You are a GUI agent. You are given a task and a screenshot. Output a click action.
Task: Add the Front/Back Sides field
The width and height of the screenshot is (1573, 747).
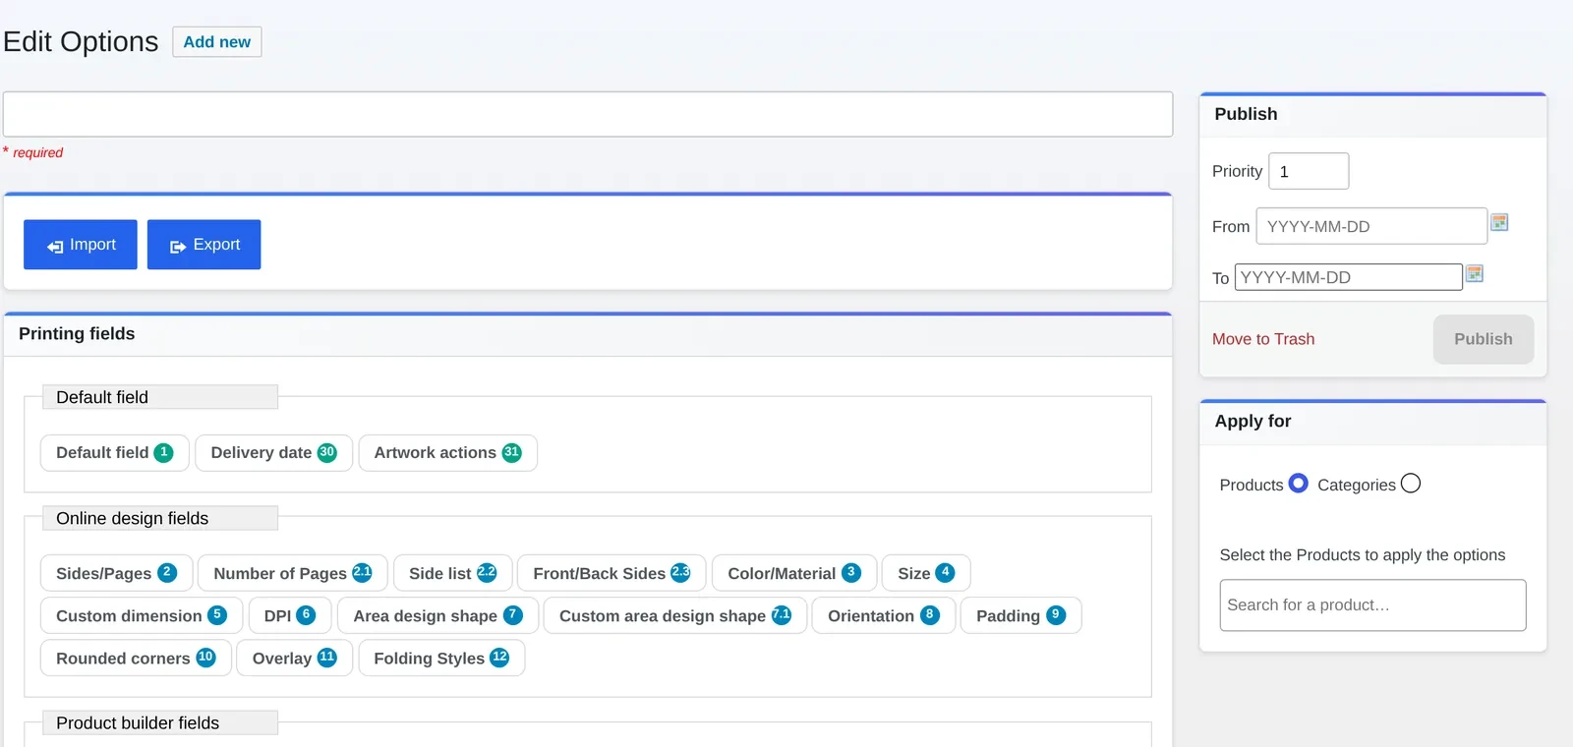click(x=612, y=573)
